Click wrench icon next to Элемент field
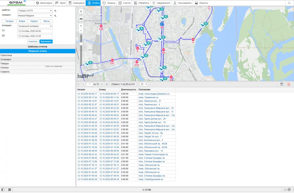 (x=55, y=16)
